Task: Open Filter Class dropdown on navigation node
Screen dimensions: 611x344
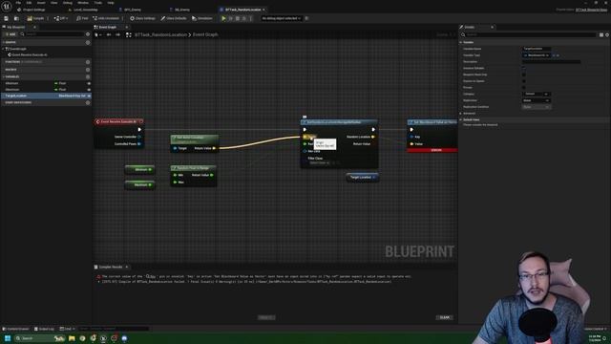Action: 319,163
